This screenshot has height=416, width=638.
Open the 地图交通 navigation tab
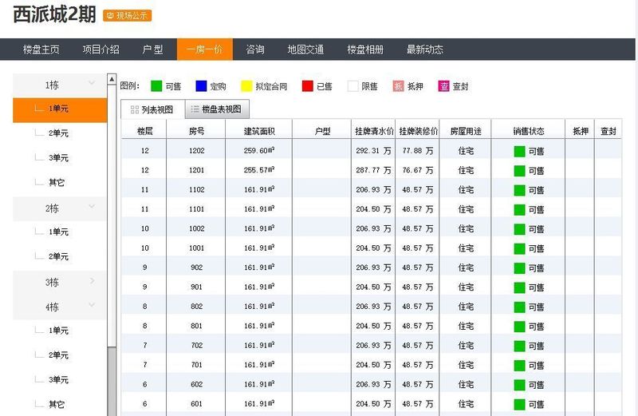pyautogui.click(x=305, y=50)
